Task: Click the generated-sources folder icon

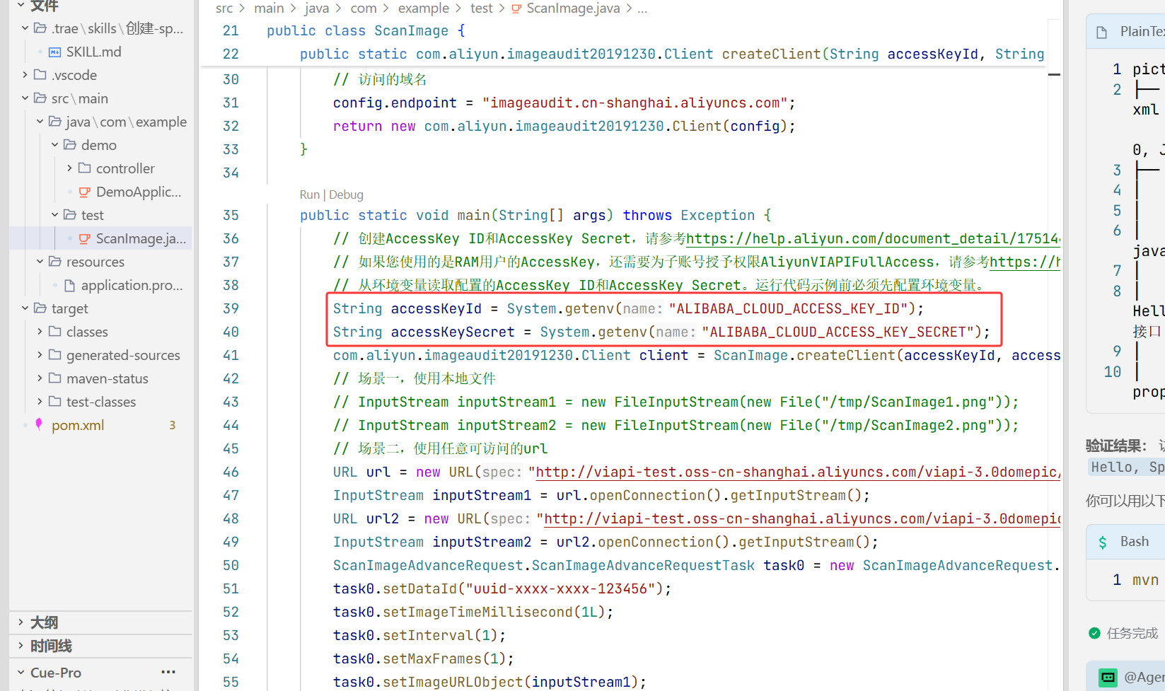Action: tap(54, 355)
